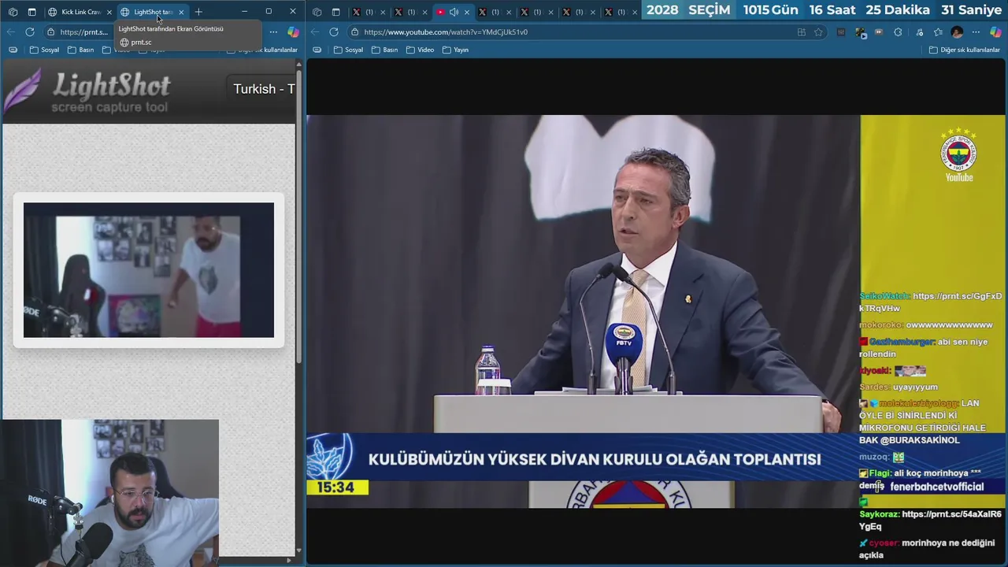The image size is (1008, 567).
Task: Open a new tab in left browser
Action: (x=198, y=12)
